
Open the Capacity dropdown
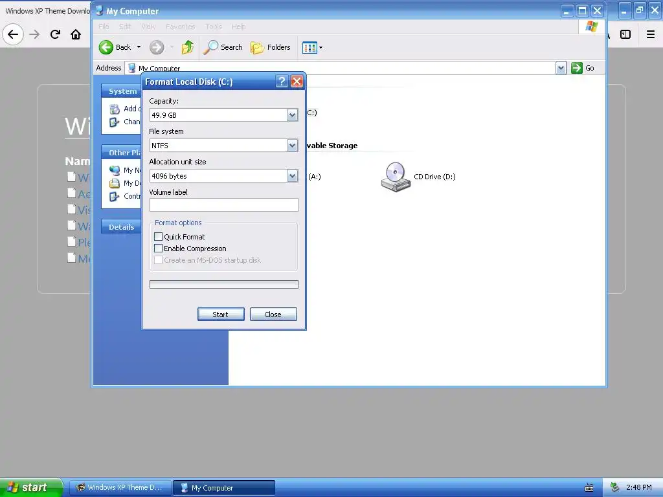tap(292, 115)
